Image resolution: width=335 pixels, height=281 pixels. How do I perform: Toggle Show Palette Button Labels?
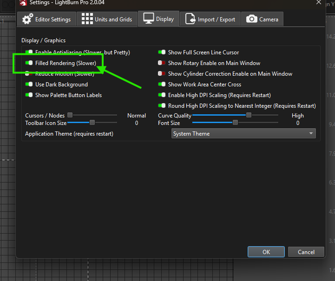coord(29,95)
